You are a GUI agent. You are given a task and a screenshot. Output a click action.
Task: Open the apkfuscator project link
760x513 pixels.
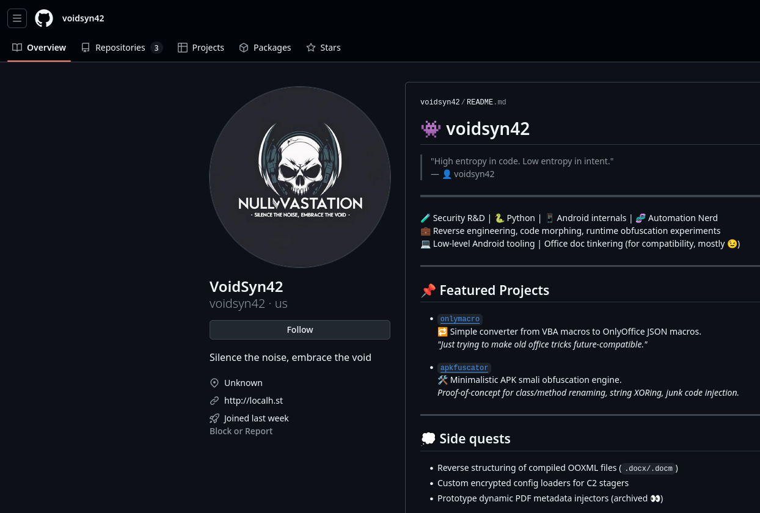click(464, 368)
